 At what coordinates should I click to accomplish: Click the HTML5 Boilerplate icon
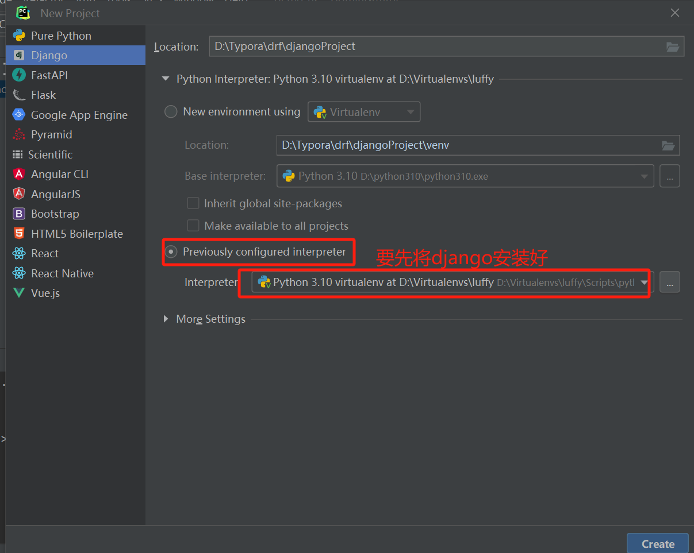19,234
